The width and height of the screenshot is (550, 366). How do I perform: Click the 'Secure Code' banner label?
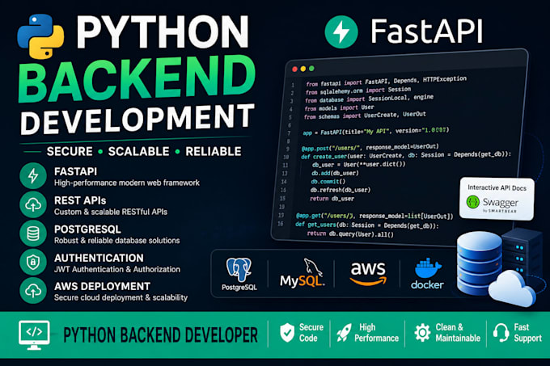[311, 332]
